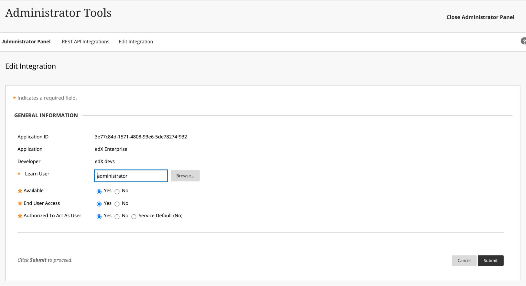Navigate to REST API Integrations
Viewport: 526px width, 286px height.
pyautogui.click(x=85, y=41)
